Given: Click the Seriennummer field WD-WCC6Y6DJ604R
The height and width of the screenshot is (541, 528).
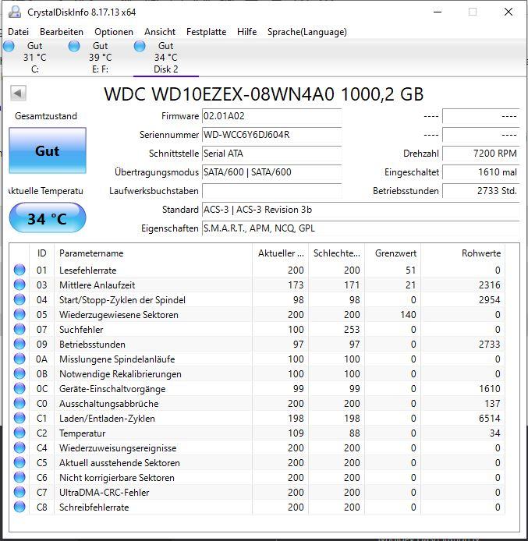Looking at the screenshot, I should coord(272,135).
